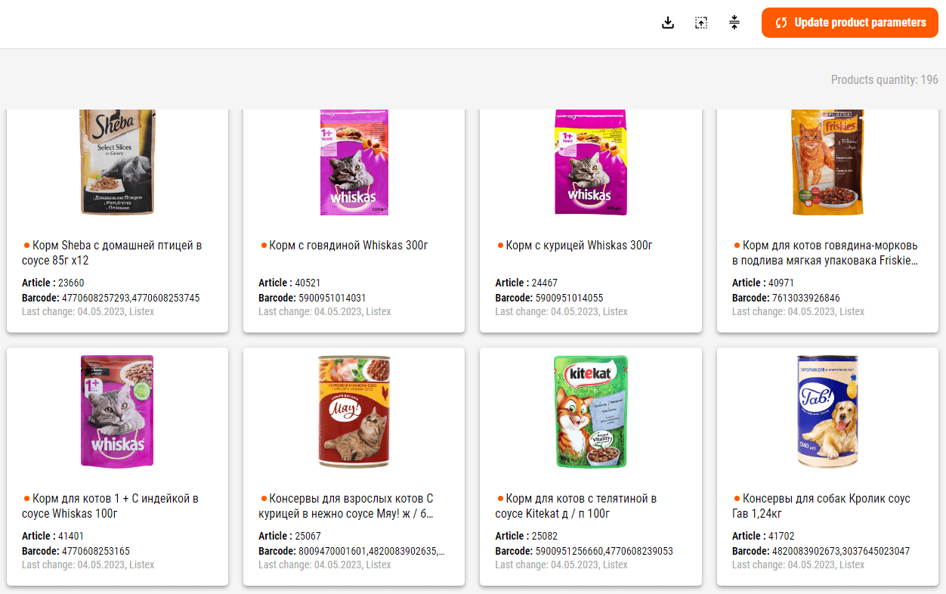The height and width of the screenshot is (594, 946).
Task: Click orange dot beside Whiskas beef 300г title
Action: 264,246
